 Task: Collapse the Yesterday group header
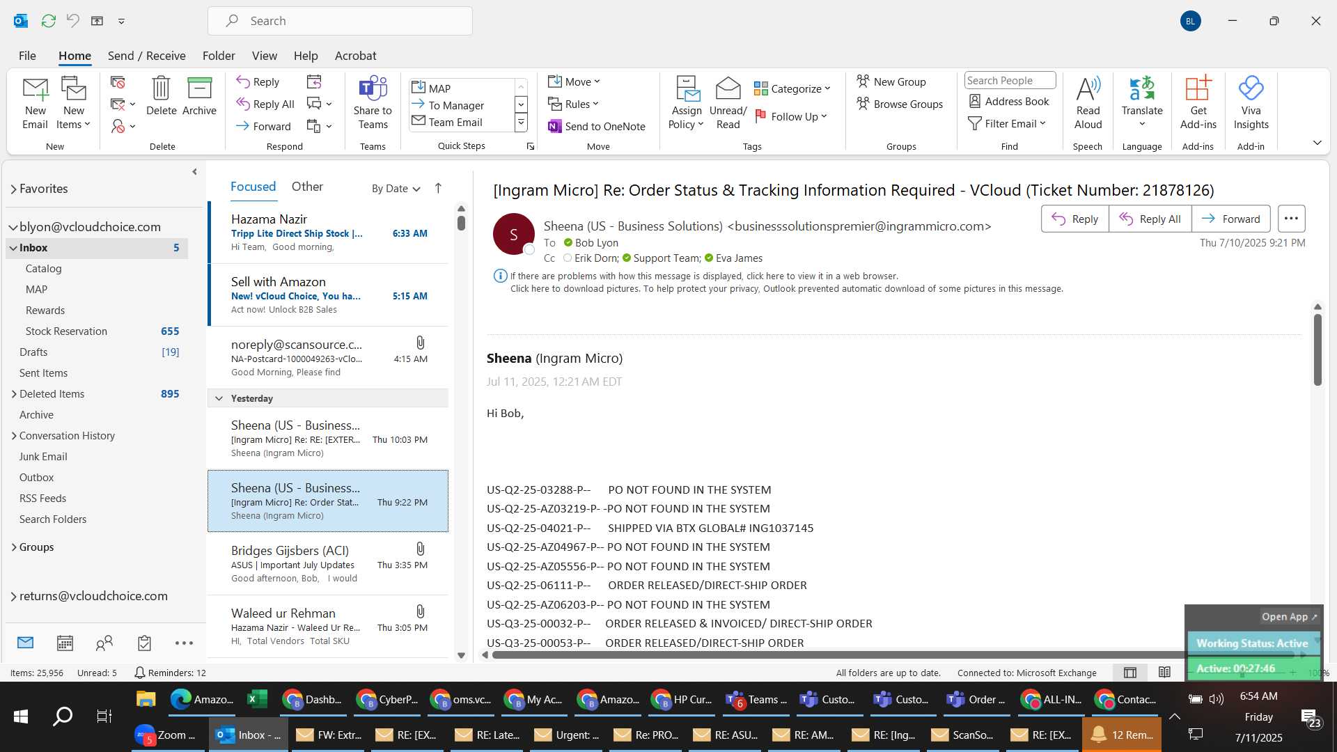[x=219, y=398]
